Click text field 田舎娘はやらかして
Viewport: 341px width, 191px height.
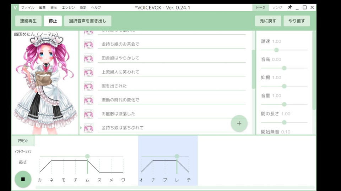coord(172,58)
